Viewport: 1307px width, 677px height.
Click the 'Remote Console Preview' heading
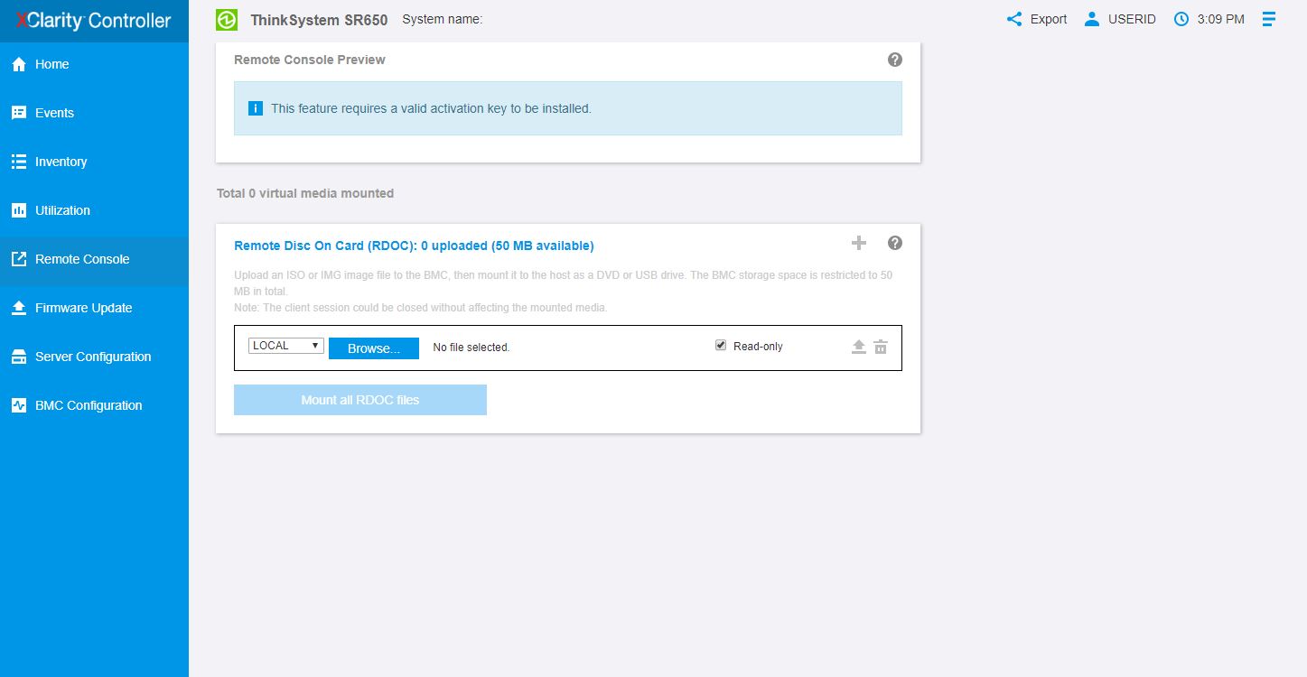point(310,60)
